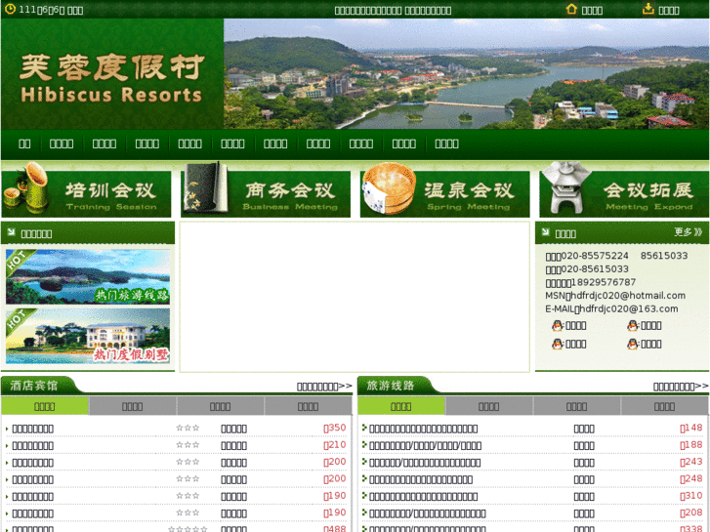Click the five-star rating in the 488 hotel row
The height and width of the screenshot is (532, 710).
pos(188,529)
